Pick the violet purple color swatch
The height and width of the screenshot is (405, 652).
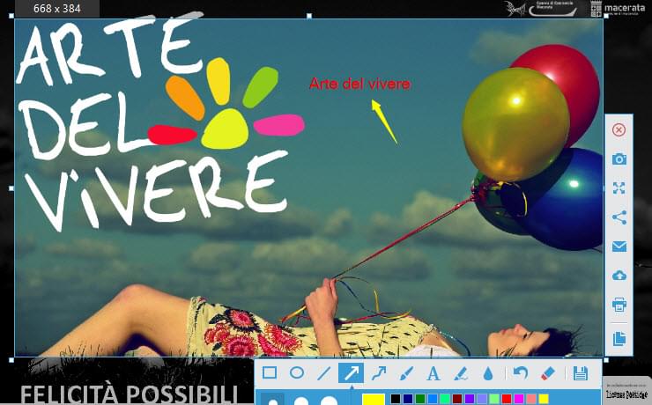click(470, 399)
